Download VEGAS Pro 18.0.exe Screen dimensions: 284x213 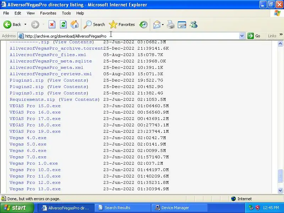click(x=35, y=125)
